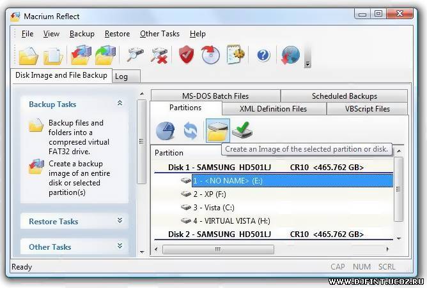Click the NUM indicator in status bar
427x288 pixels.
[x=362, y=266]
